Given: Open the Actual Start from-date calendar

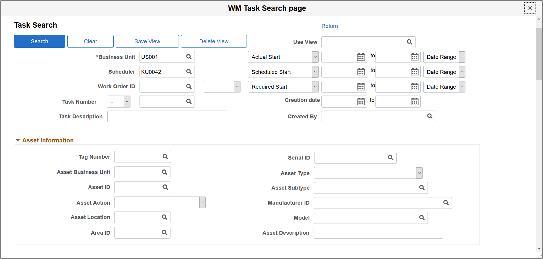Looking at the screenshot, I should 361,57.
